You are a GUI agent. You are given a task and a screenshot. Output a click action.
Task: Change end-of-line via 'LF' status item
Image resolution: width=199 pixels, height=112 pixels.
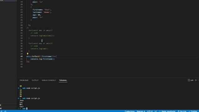[x=156, y=111]
